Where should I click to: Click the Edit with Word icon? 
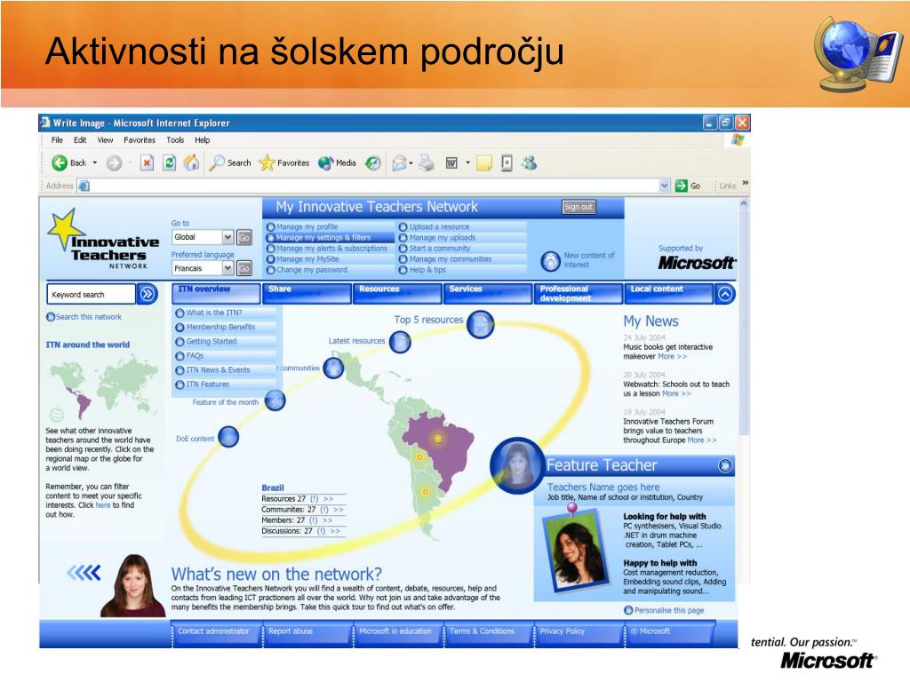[x=451, y=163]
